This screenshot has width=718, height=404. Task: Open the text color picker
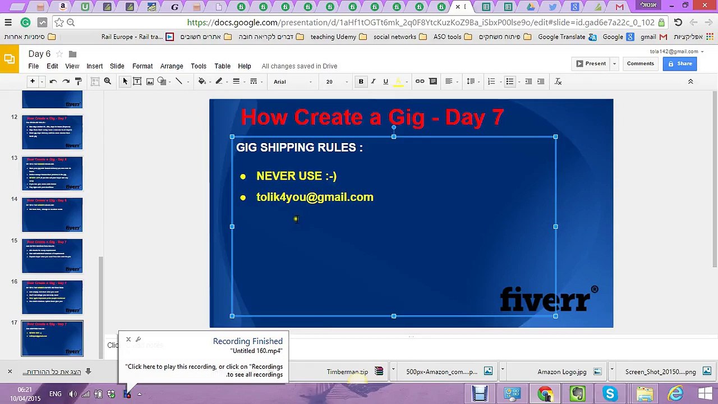(x=398, y=81)
